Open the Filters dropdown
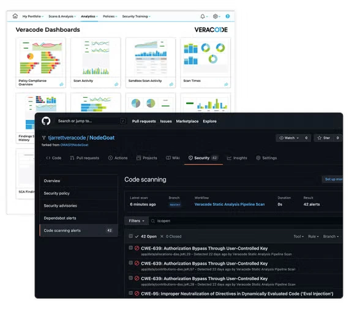This screenshot has height=323, width=349. [x=137, y=221]
